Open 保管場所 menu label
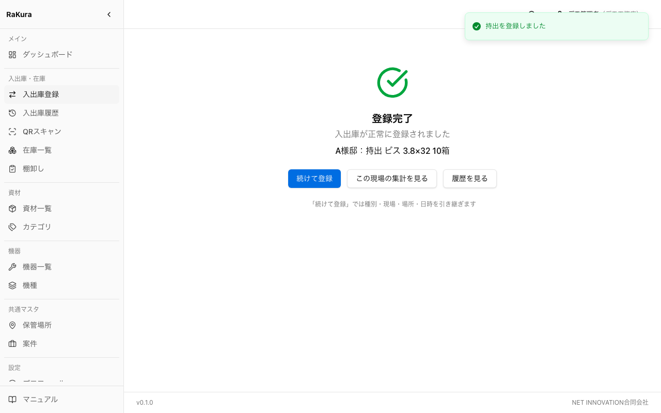Image resolution: width=661 pixels, height=413 pixels. coord(37,325)
